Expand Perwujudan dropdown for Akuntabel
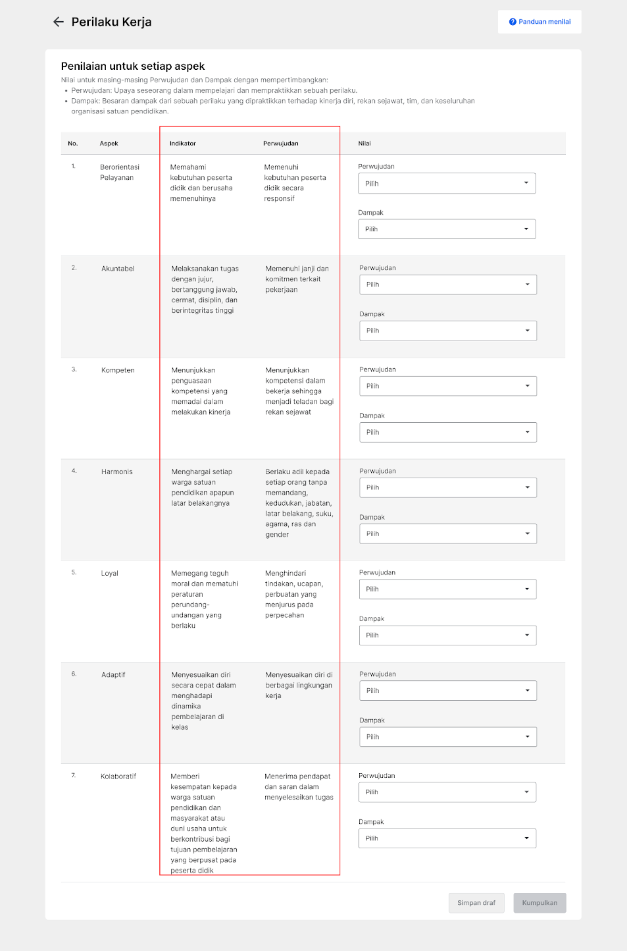627x951 pixels. [x=447, y=285]
